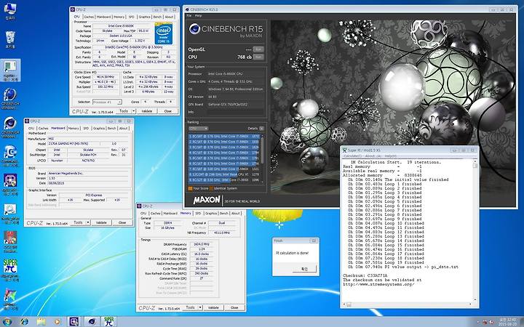Open Bench tab in the CPU-Z CPU window

tap(157, 17)
